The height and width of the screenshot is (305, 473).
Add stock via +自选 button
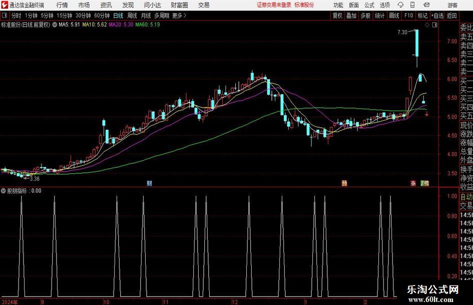(x=437, y=16)
